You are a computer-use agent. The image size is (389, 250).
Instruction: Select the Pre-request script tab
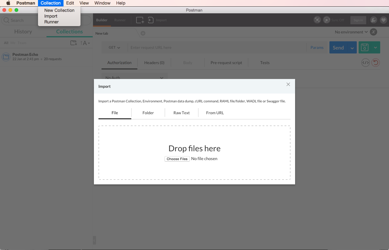coord(226,63)
